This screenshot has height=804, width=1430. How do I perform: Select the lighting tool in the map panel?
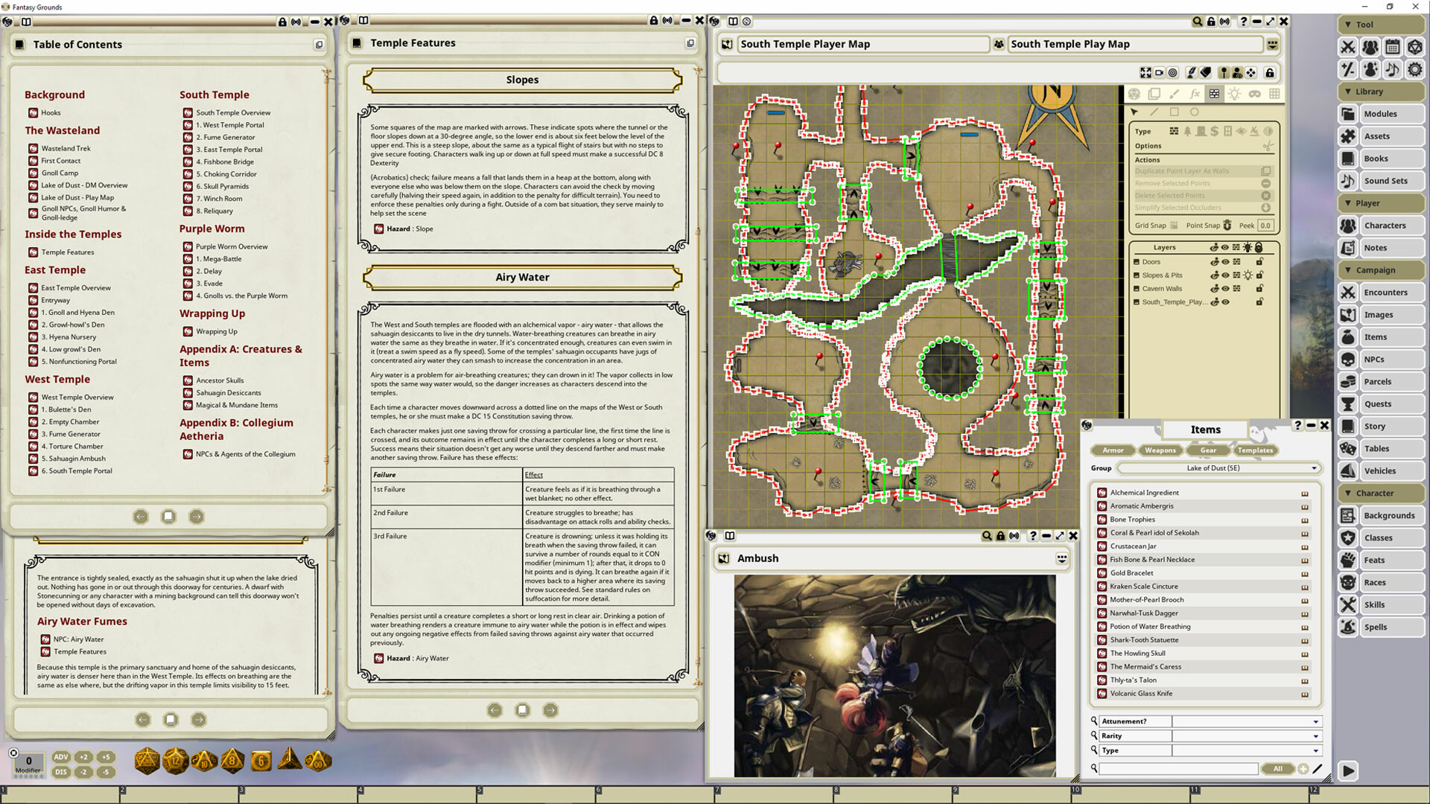(x=1236, y=94)
